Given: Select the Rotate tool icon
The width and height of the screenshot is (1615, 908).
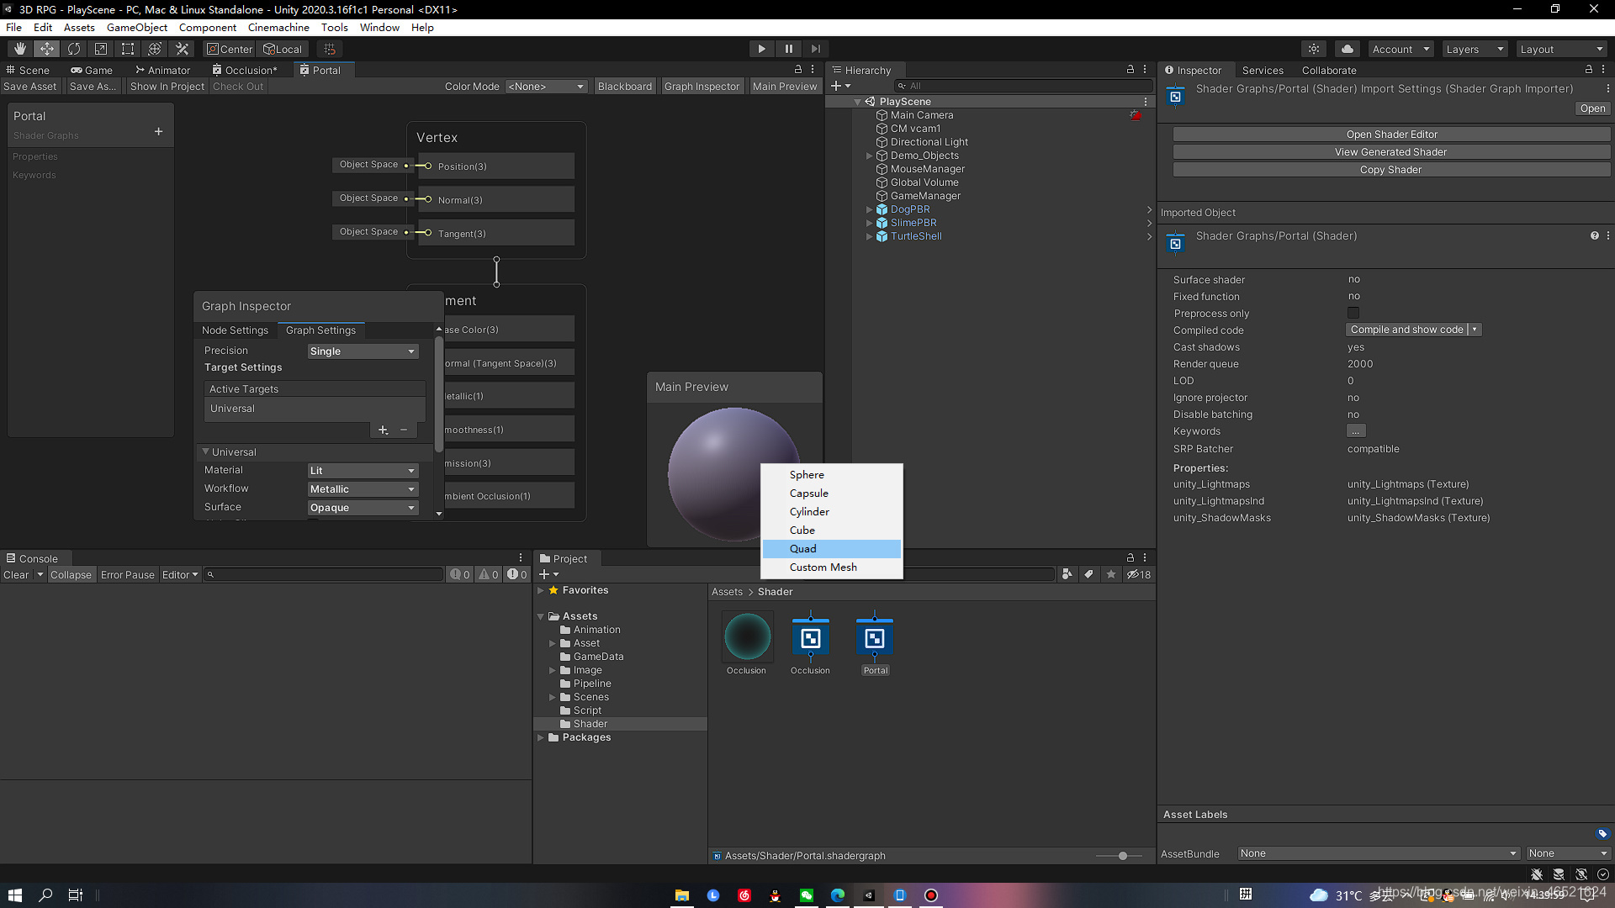Looking at the screenshot, I should click(74, 49).
